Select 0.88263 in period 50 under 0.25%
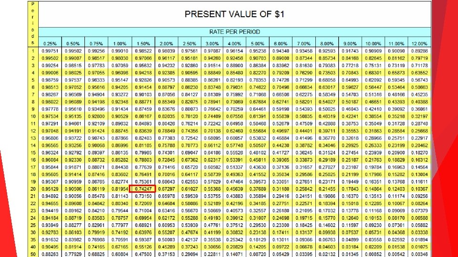The height and width of the screenshot is (257, 458). click(x=50, y=254)
